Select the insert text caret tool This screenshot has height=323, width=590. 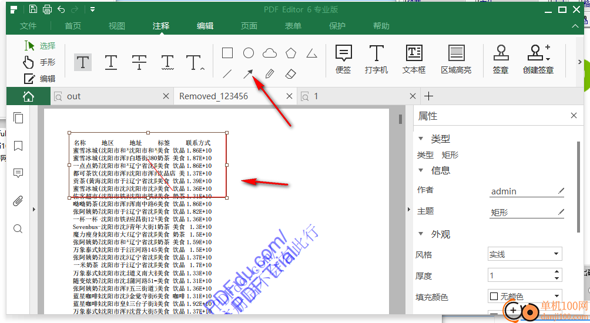(195, 62)
